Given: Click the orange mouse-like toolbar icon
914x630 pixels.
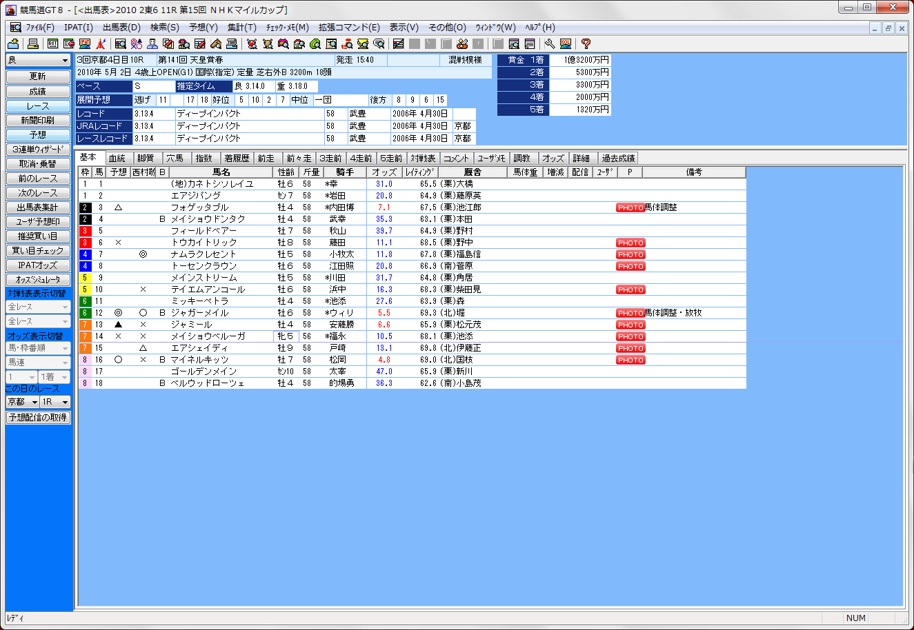Looking at the screenshot, I should click(461, 44).
